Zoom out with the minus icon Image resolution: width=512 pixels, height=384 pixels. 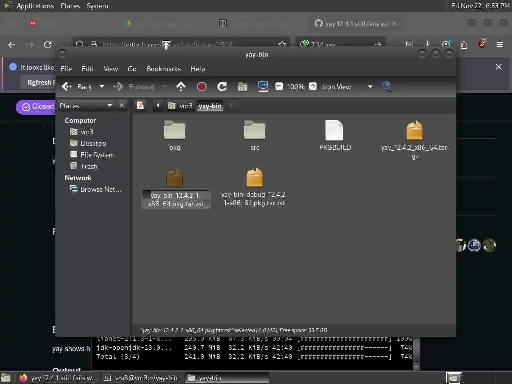click(x=279, y=87)
